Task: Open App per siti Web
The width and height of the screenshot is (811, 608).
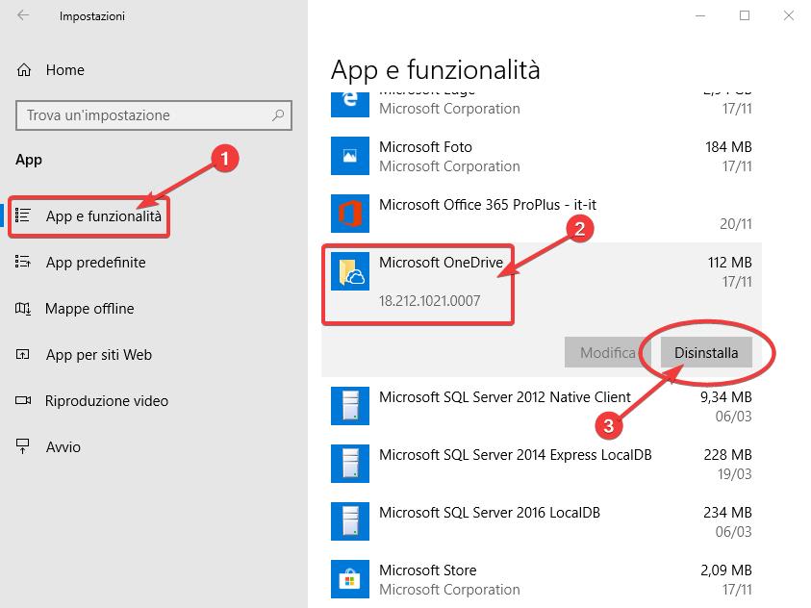Action: point(99,355)
